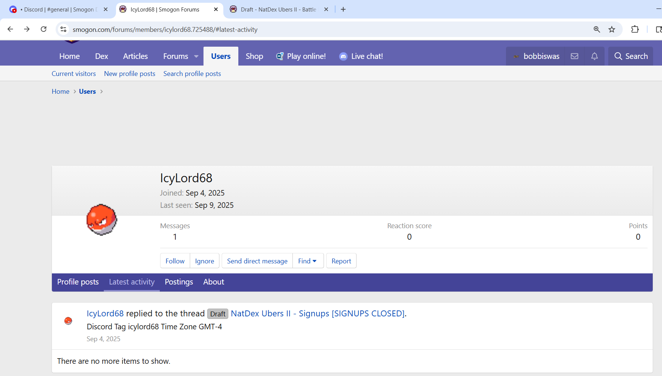Open the Find dropdown menu
This screenshot has width=662, height=376.
[308, 261]
